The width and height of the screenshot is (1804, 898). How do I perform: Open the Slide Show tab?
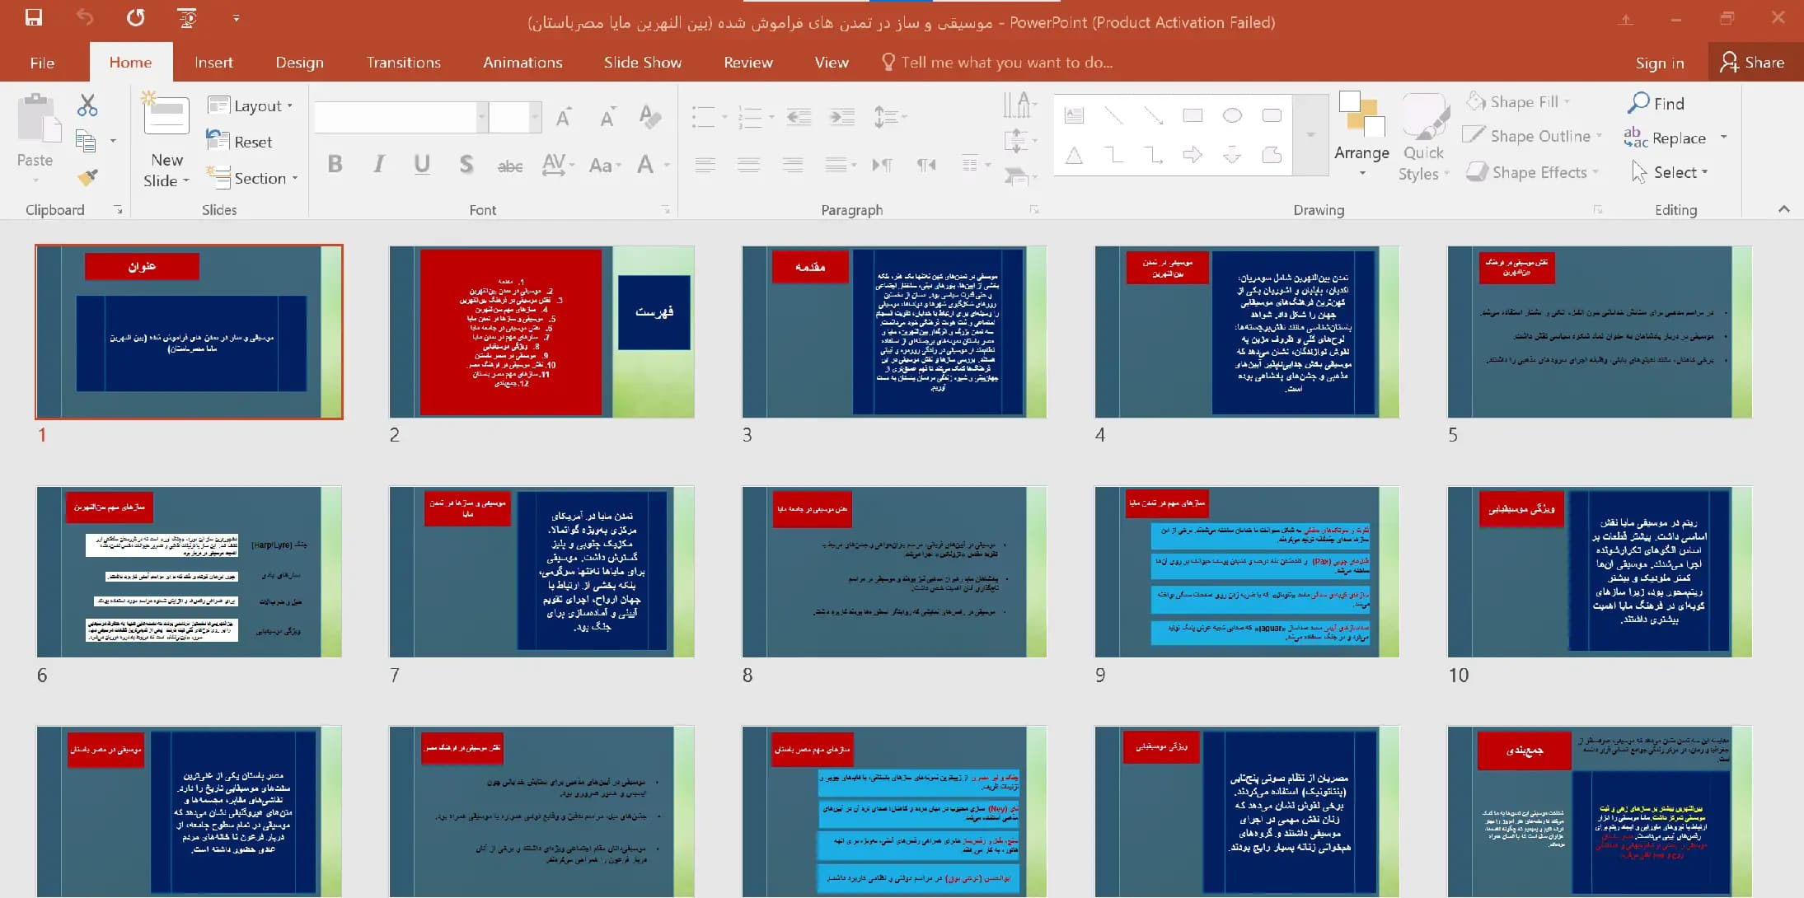(642, 63)
